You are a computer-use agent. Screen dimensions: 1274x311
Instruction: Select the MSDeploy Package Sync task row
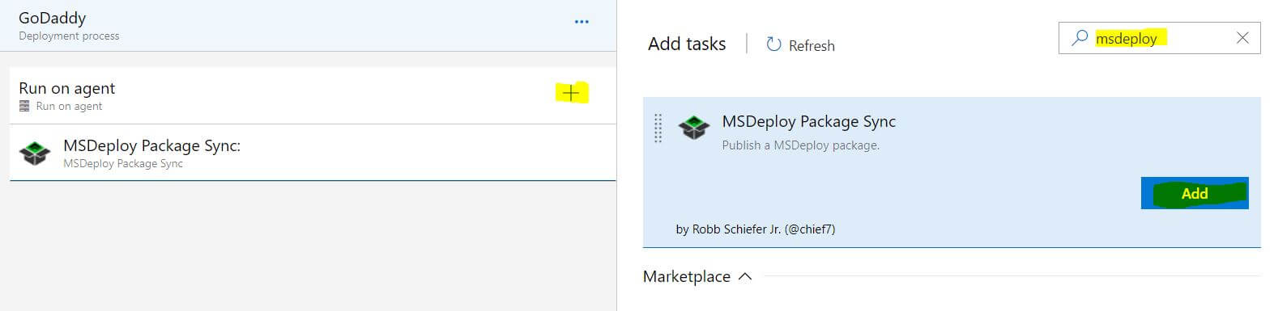pos(313,153)
